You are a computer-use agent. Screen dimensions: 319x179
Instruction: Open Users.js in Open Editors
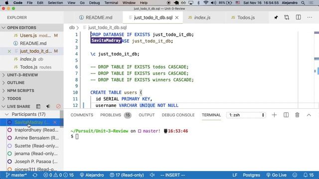coord(32,35)
